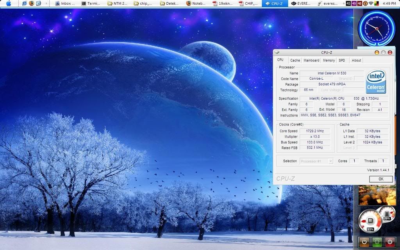Switch to the CHIP_ PDF taskbar window
Screen dimensions: 400x250
point(249,4)
